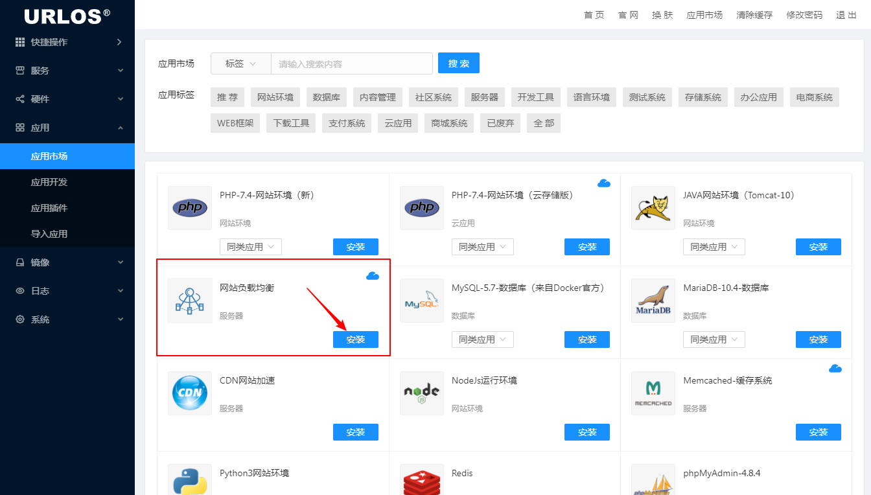Click the MariaDB seal logo

coord(653,301)
